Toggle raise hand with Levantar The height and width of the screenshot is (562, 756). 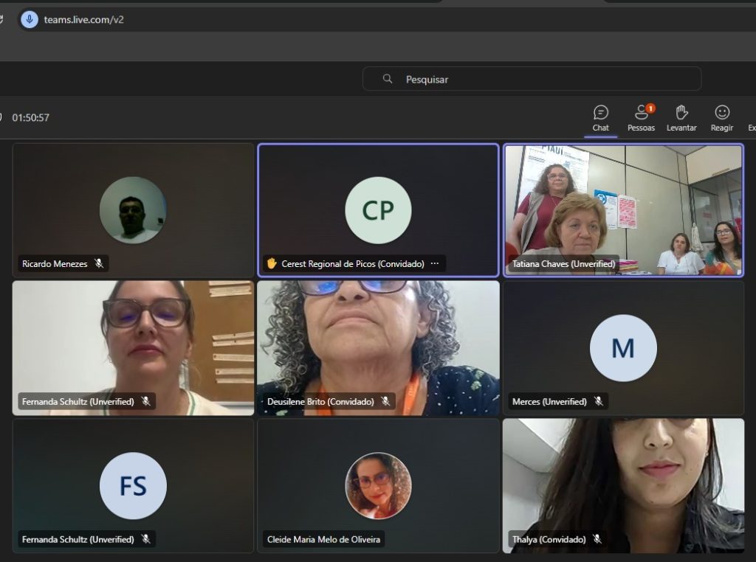(x=681, y=118)
